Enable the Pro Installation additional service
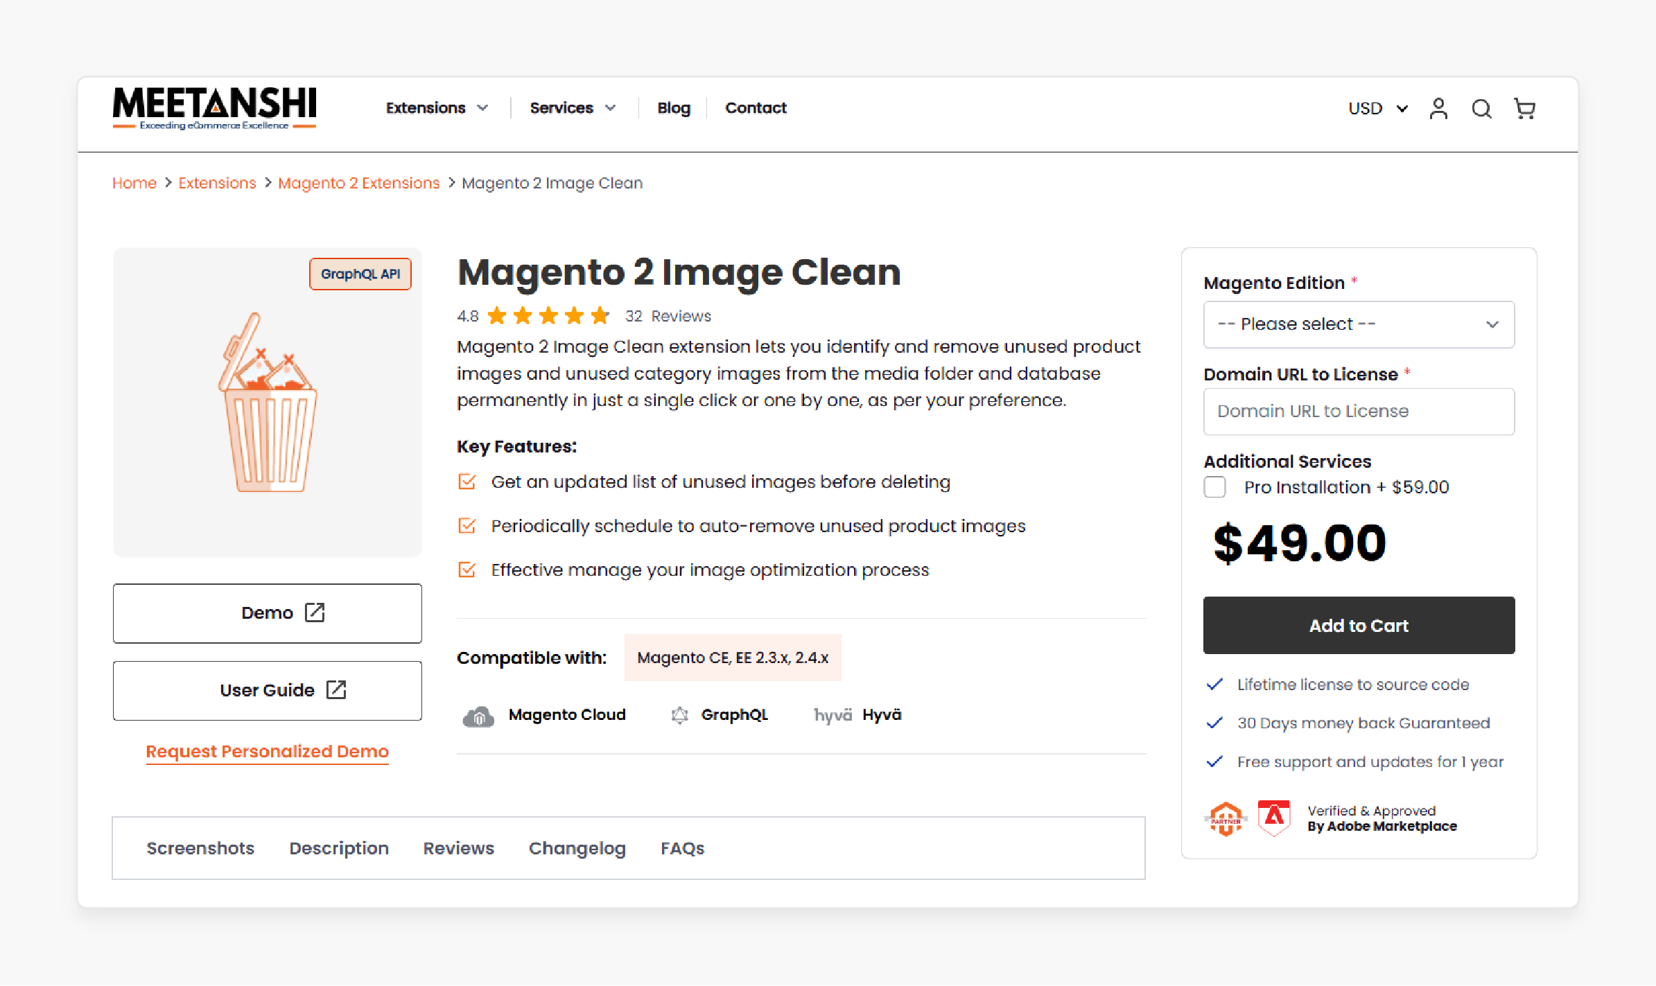The width and height of the screenshot is (1656, 986). 1214,487
